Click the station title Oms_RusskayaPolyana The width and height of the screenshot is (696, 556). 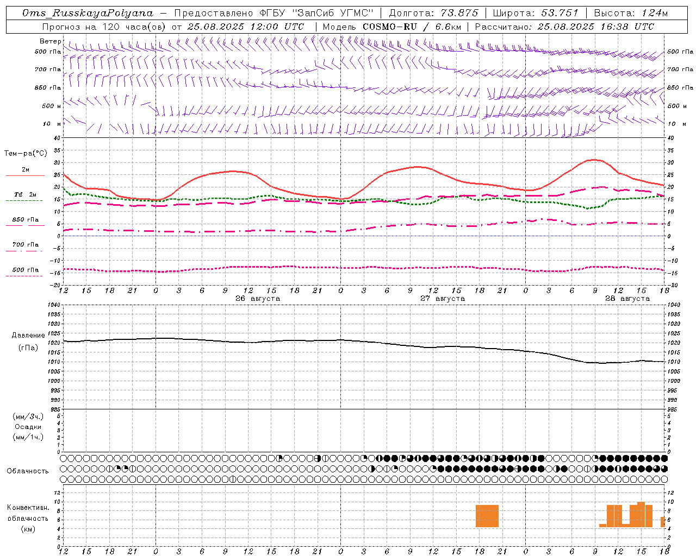88,13
